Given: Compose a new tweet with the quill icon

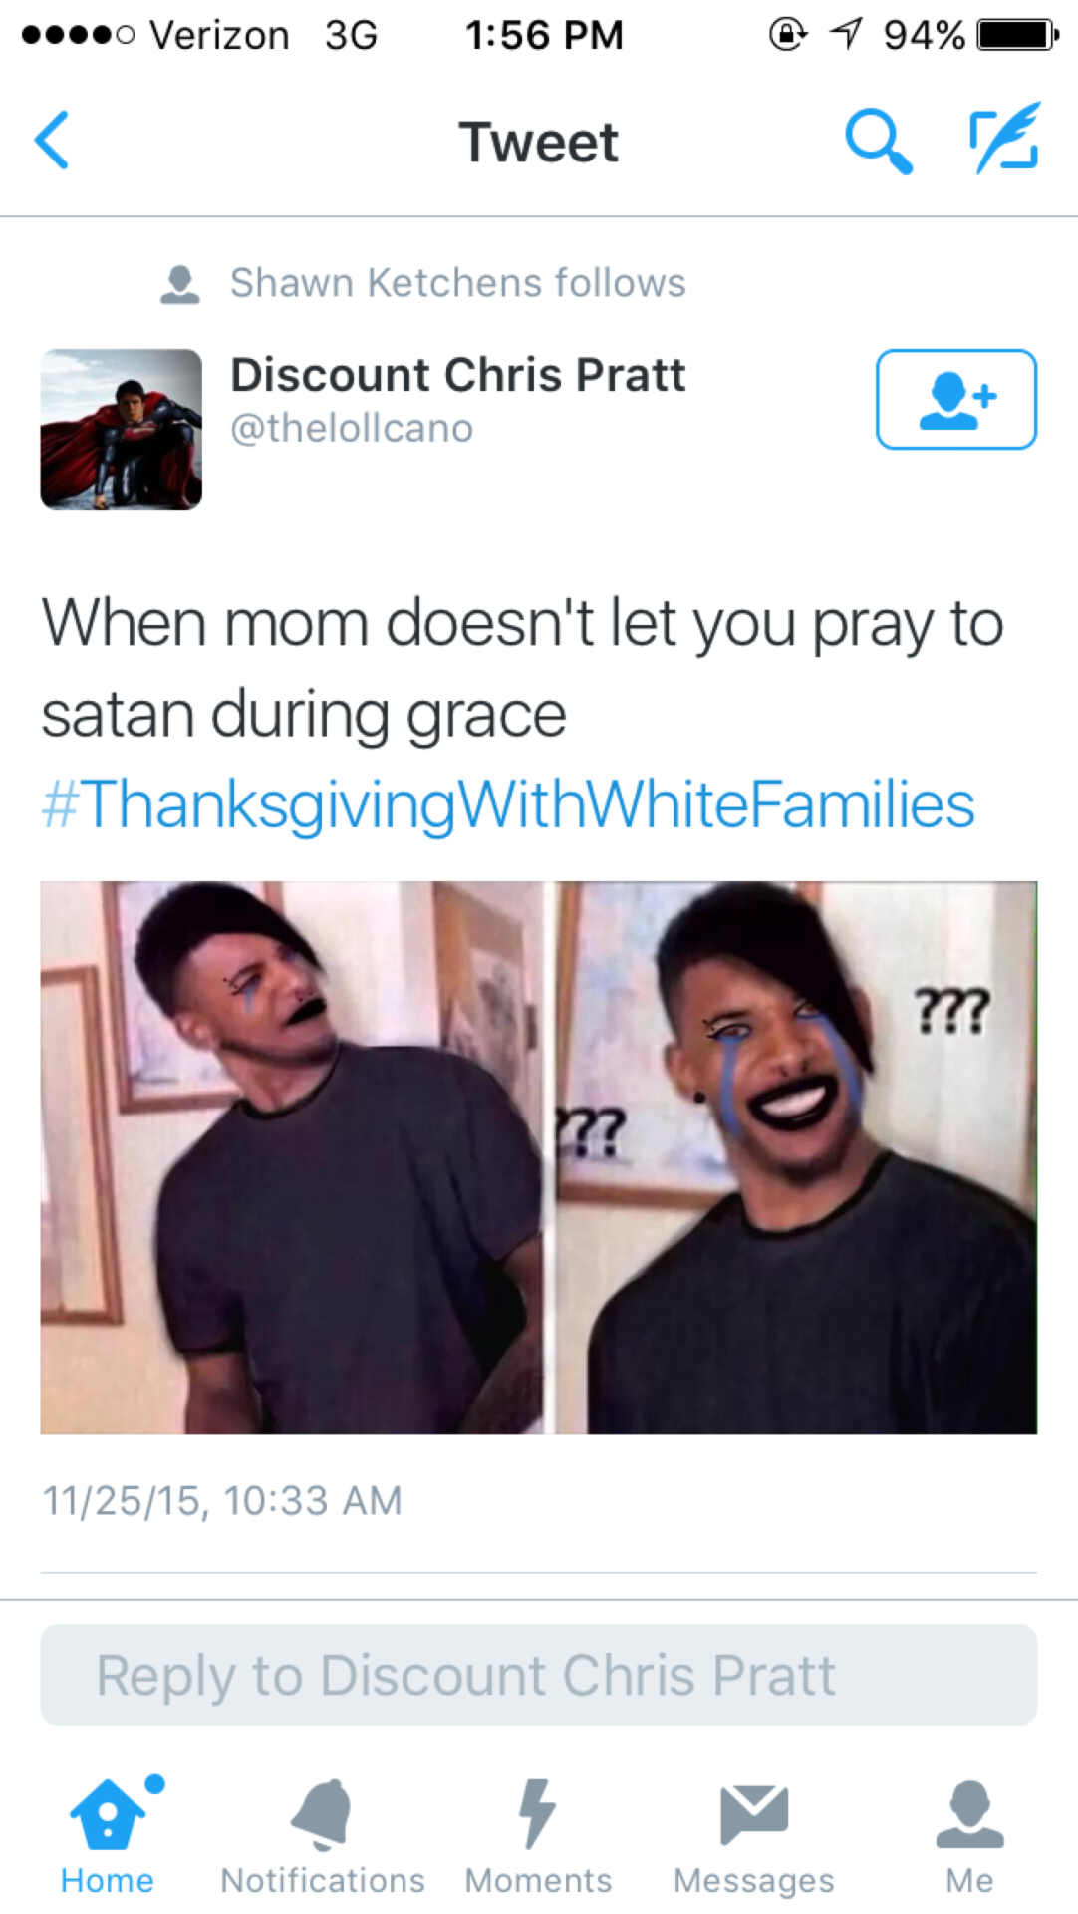Looking at the screenshot, I should pyautogui.click(x=1004, y=138).
